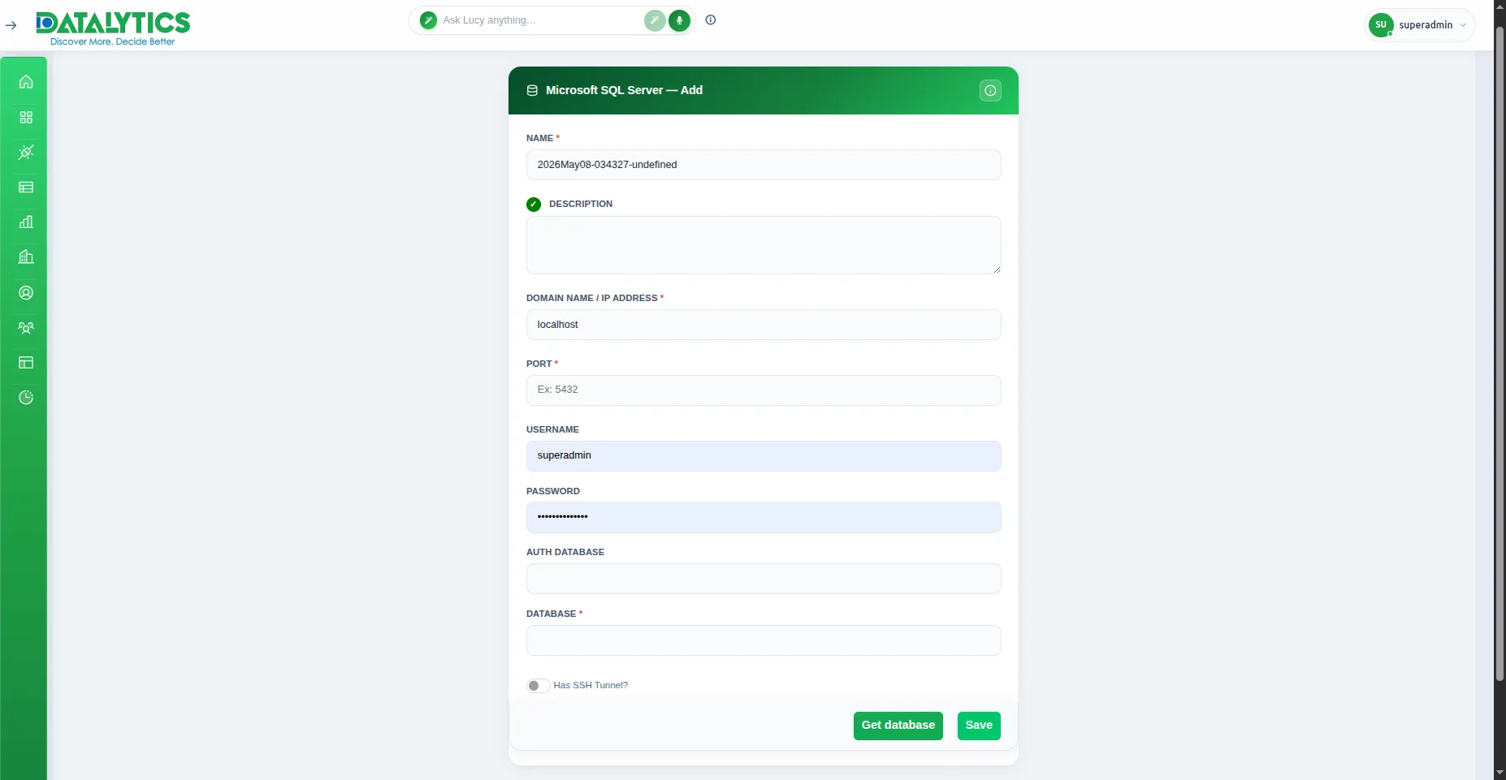Viewport: 1506px width, 780px height.
Task: Expand the sidebar with the arrow icon
Action: (x=11, y=25)
